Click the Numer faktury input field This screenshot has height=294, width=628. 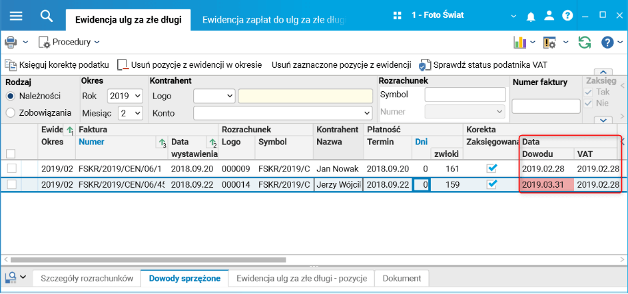click(546, 106)
